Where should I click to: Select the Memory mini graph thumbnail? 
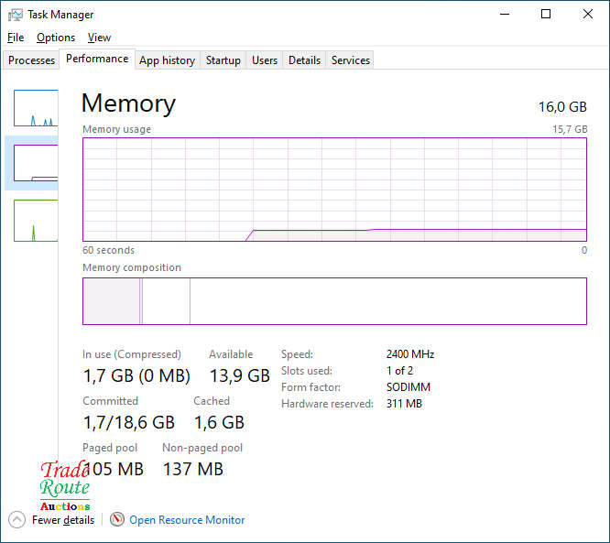tap(36, 163)
